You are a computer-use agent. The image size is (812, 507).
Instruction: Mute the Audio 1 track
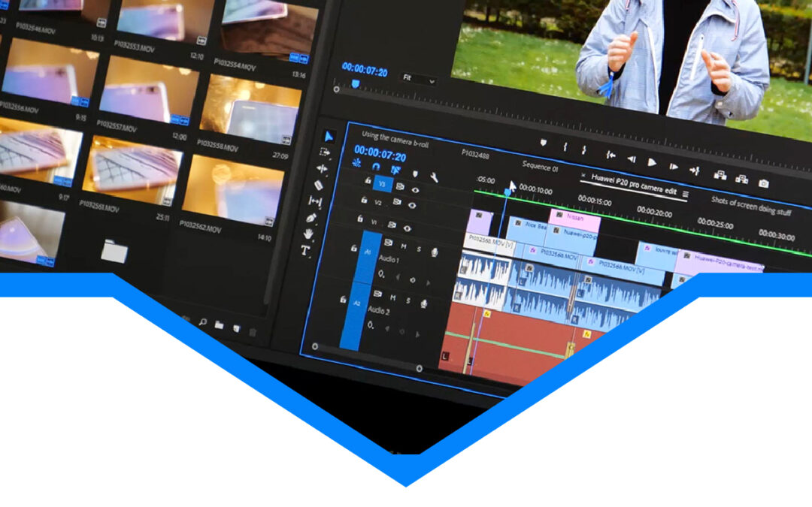click(x=404, y=246)
